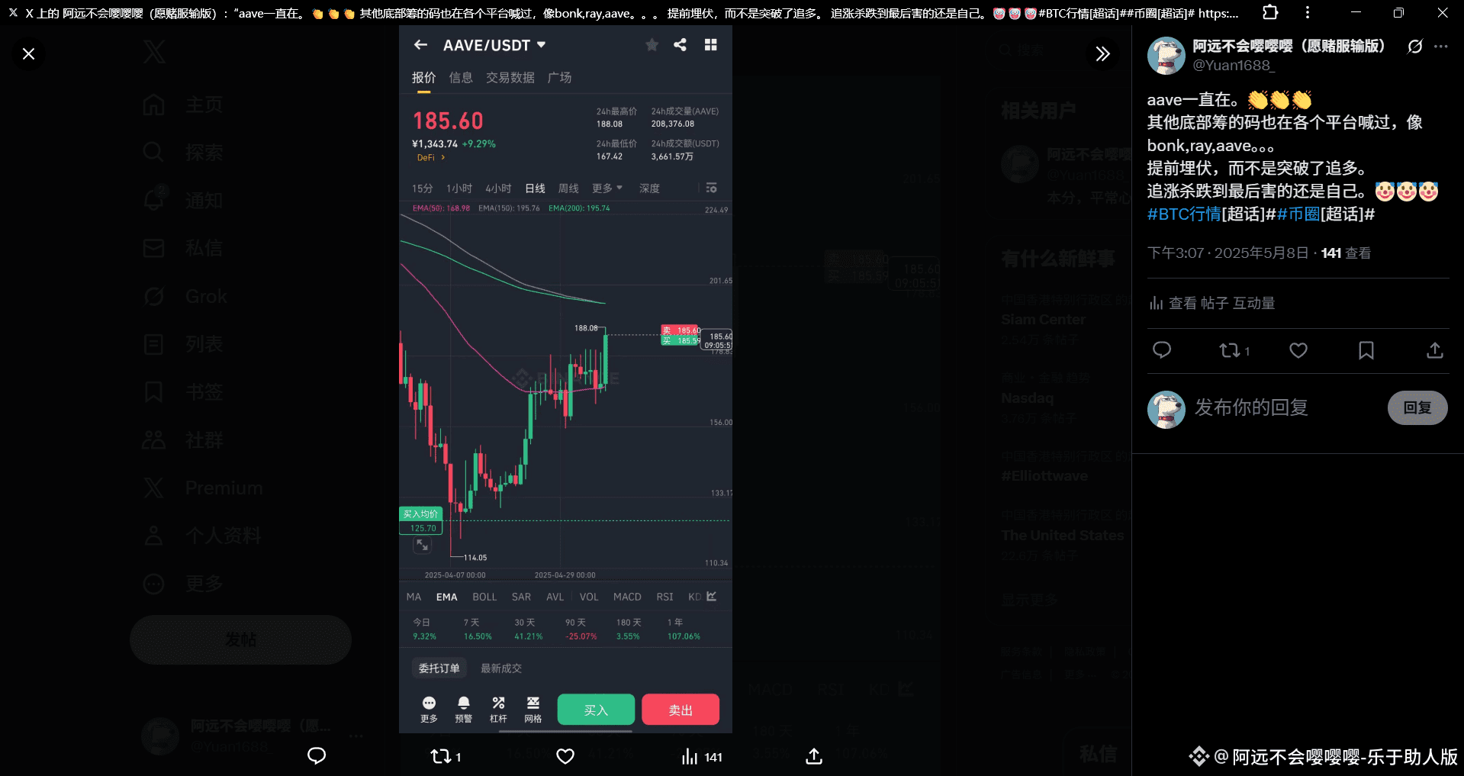Like the post with heart icon in panel
The height and width of the screenshot is (776, 1464).
tap(1298, 350)
